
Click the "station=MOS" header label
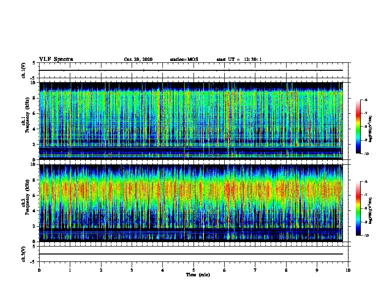184,59
